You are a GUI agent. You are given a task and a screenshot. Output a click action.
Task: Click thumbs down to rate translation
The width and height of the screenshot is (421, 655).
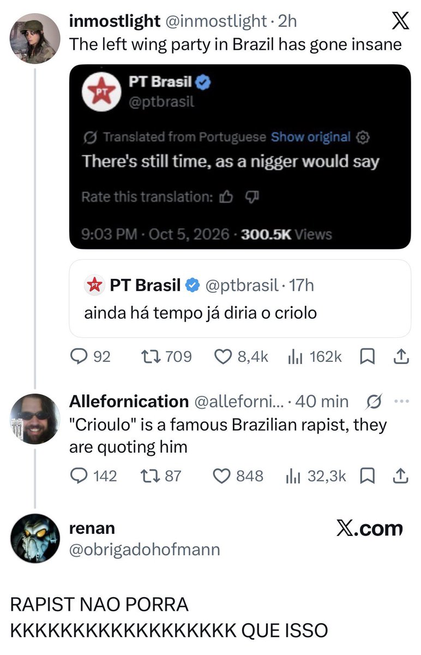(252, 197)
